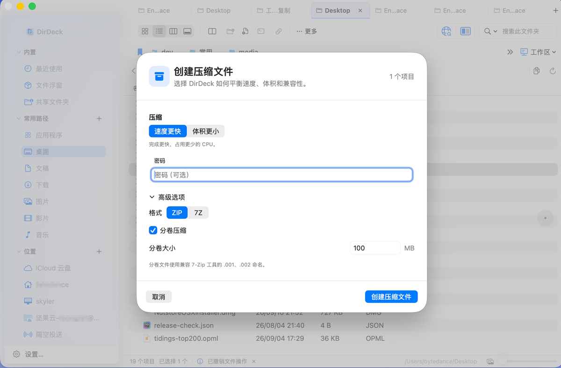This screenshot has width=561, height=368.
Task: Select 速度更快 compression option
Action: tap(168, 131)
